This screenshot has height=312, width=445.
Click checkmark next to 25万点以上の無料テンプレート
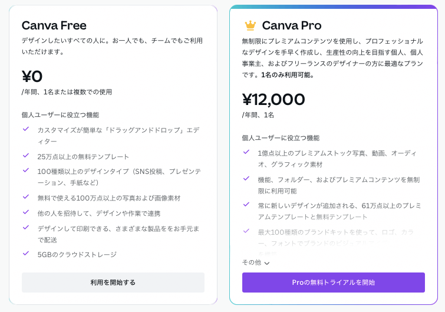click(26, 156)
